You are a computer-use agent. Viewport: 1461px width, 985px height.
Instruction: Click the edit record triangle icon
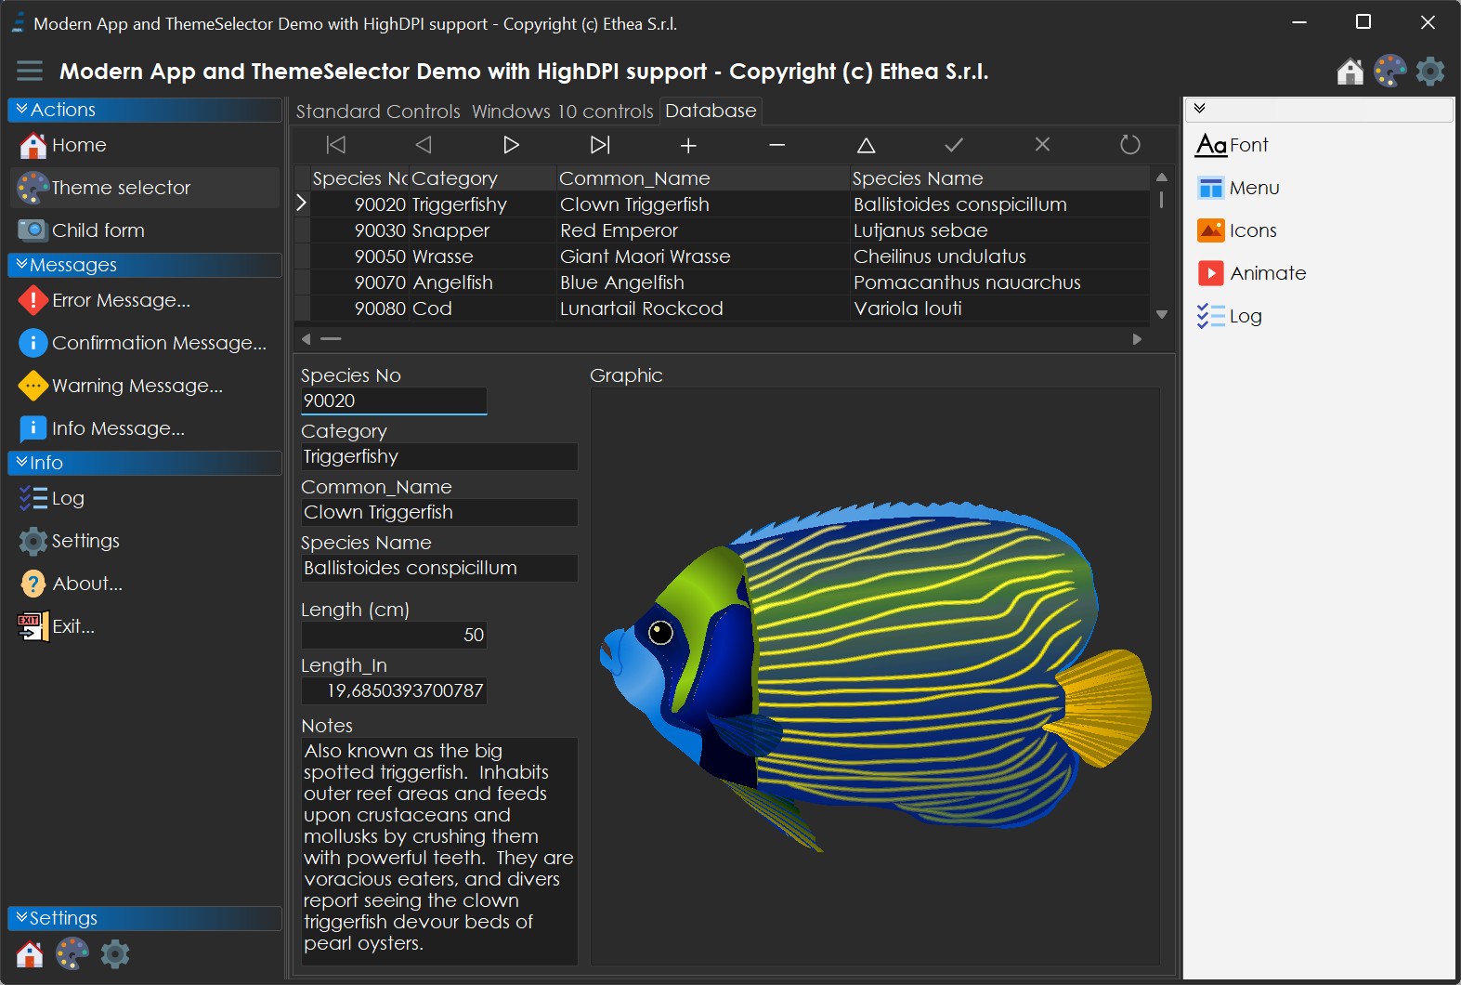866,145
